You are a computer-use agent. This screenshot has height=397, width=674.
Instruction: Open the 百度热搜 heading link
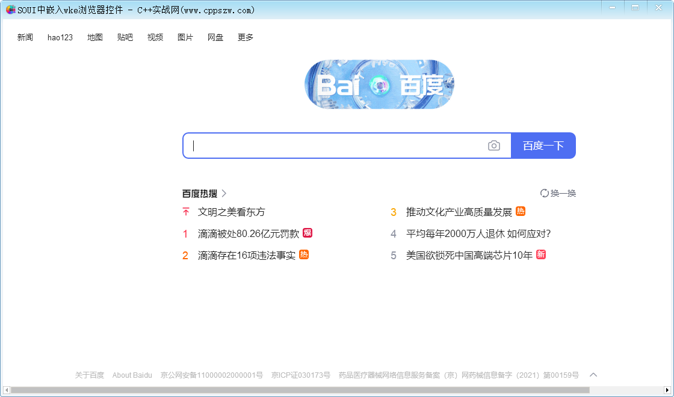200,193
